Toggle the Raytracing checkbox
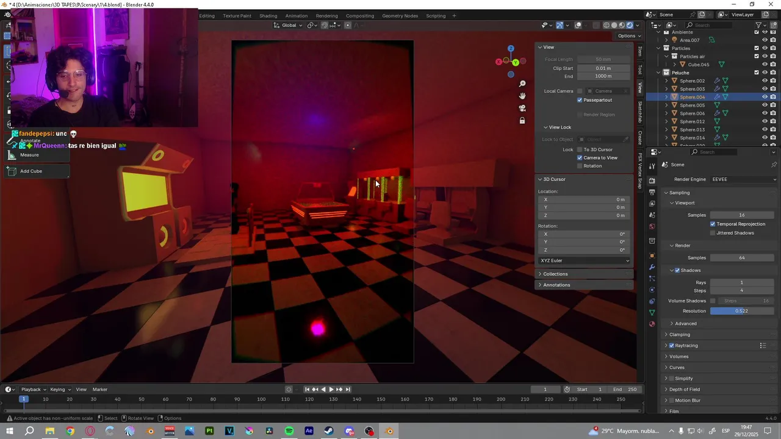 672,346
